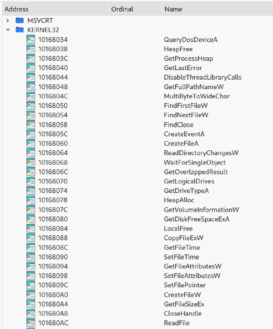Select the GetLastError import name
273x329 pixels.
[183, 68]
